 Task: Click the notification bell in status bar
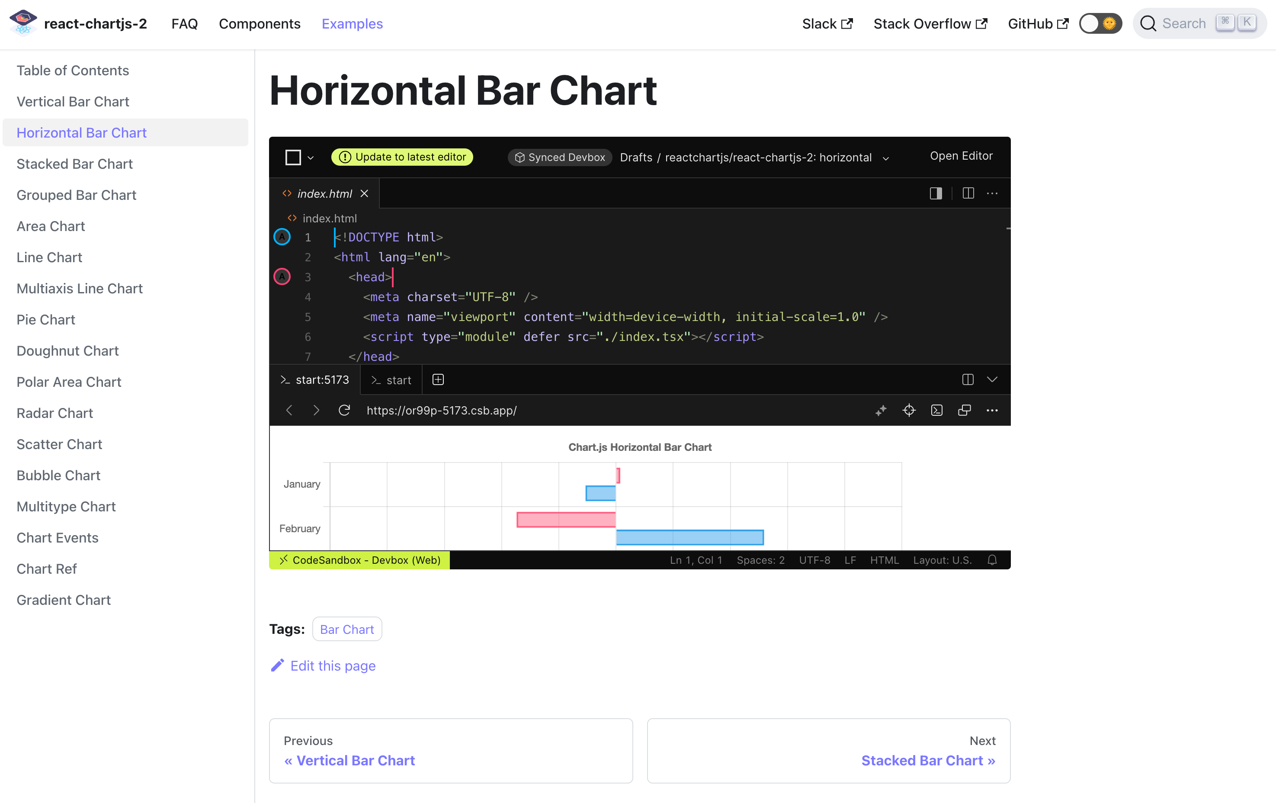[x=992, y=560]
